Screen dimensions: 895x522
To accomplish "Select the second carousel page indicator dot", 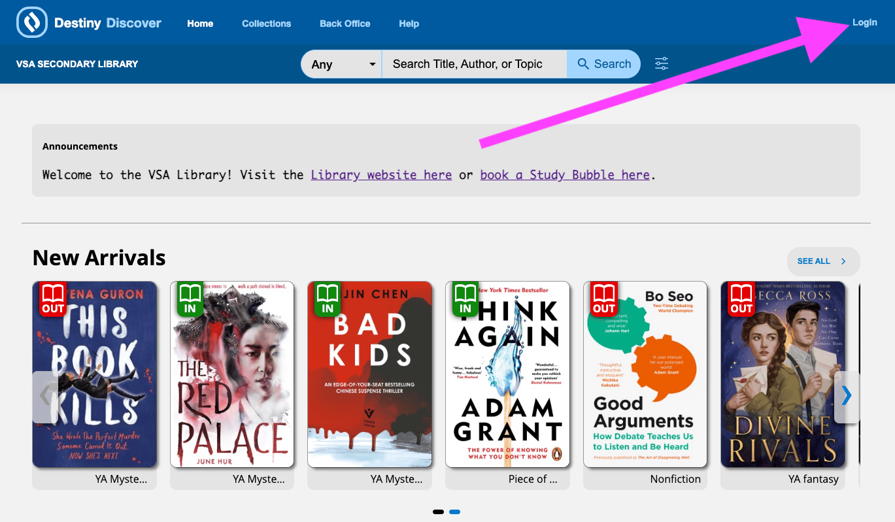I will point(454,512).
